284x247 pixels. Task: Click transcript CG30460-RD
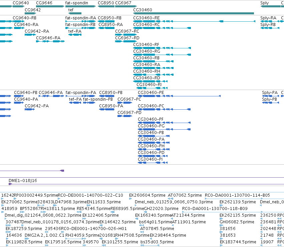point(147,78)
